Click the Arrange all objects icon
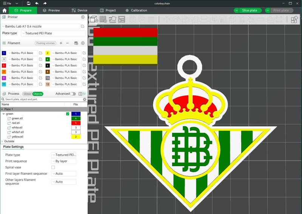The height and width of the screenshot is (214, 302). [122, 19]
